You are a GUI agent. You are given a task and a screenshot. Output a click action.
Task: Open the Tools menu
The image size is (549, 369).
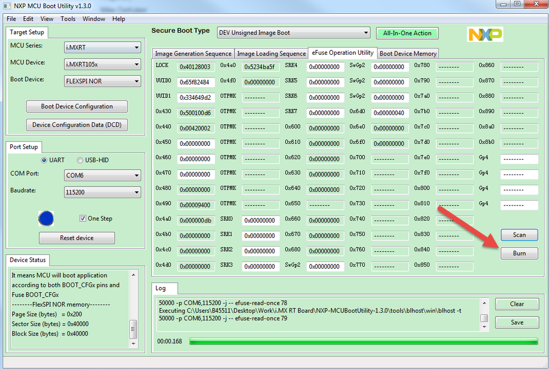(68, 19)
